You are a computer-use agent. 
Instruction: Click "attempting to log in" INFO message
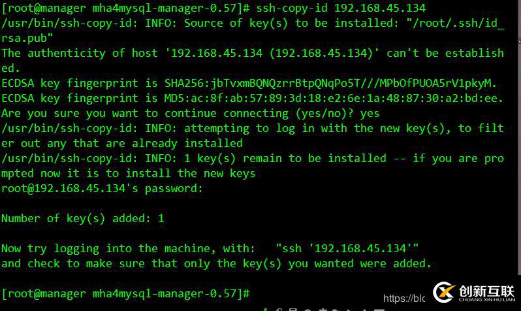tap(252, 129)
